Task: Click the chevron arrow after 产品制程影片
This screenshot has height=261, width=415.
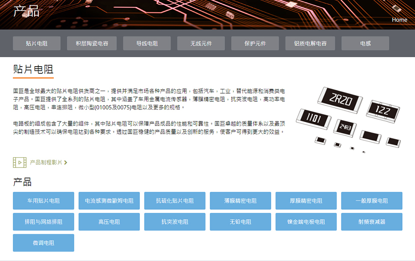Action: click(65, 163)
